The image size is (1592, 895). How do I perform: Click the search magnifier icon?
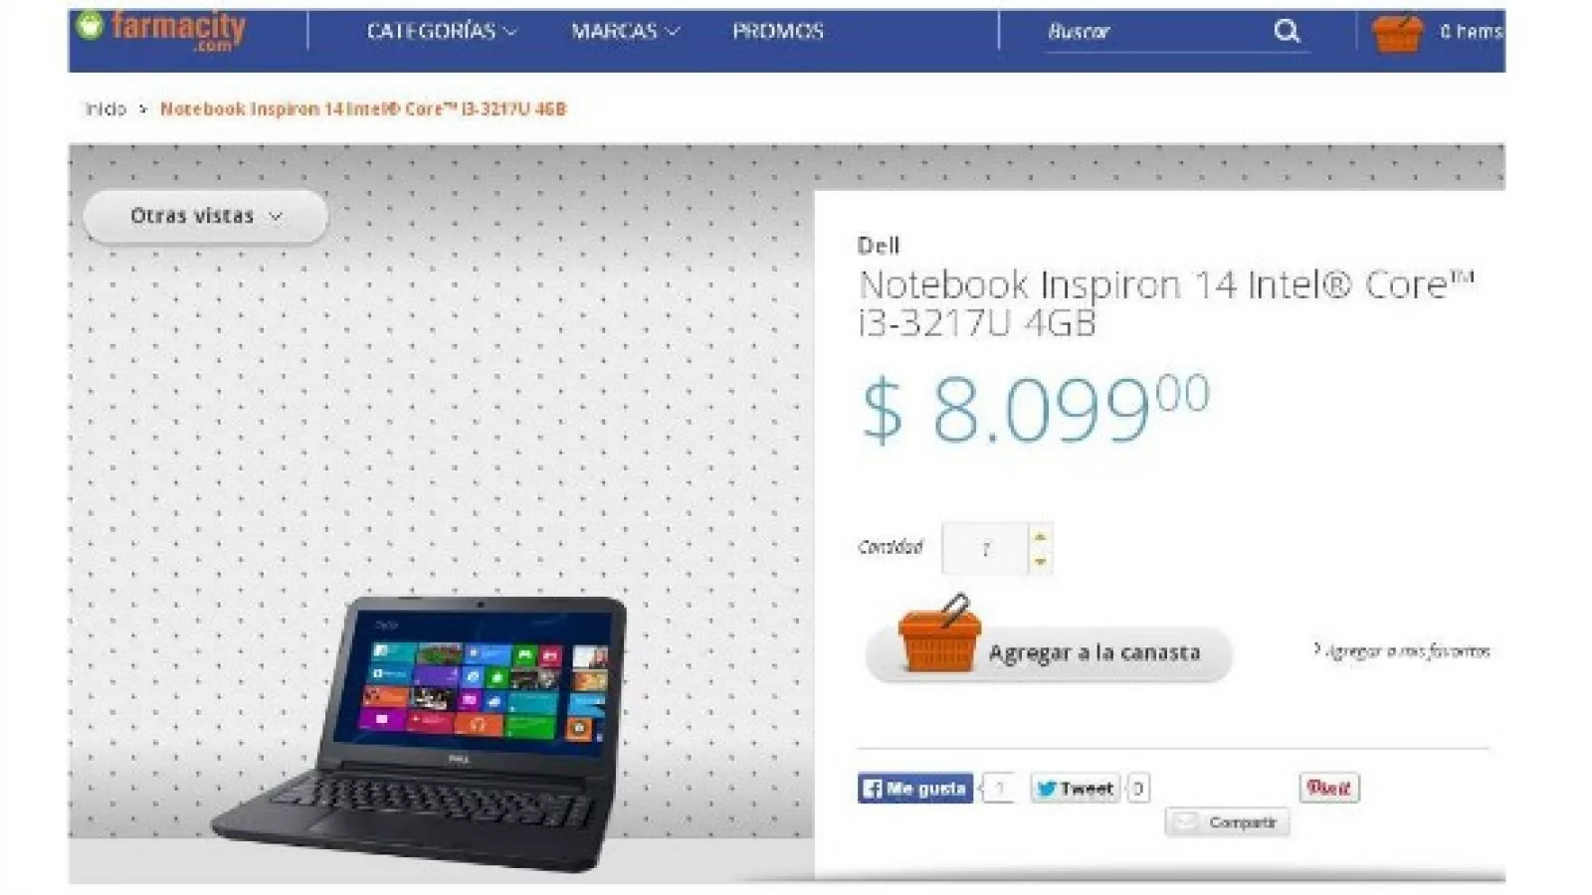[x=1287, y=32]
